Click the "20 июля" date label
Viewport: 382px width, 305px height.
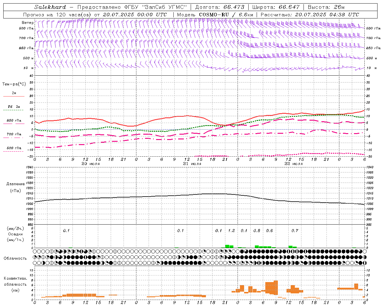pos(91,164)
